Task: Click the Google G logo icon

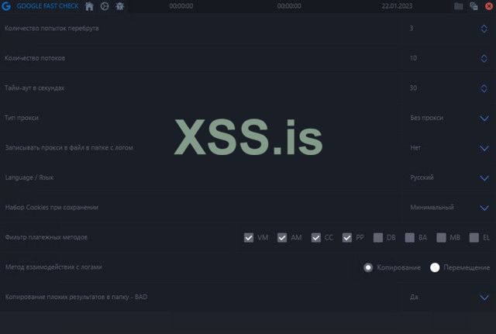Action: tap(6, 6)
